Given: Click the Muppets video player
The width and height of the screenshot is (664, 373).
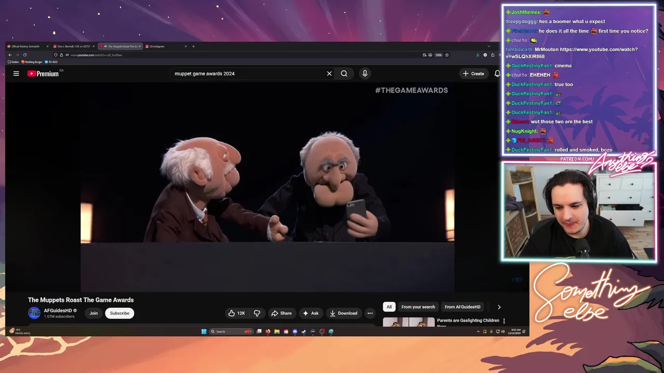Looking at the screenshot, I should click(x=267, y=187).
